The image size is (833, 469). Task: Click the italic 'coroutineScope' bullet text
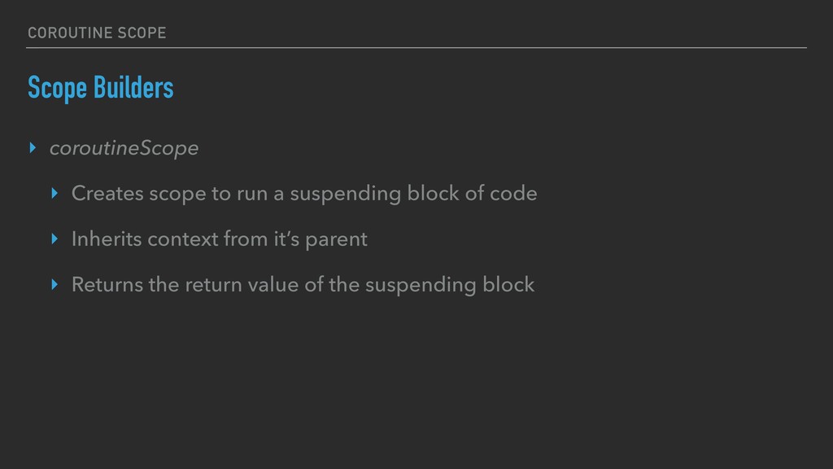124,148
